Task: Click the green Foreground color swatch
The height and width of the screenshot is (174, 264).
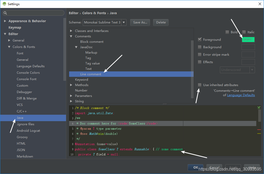Action: pyautogui.click(x=248, y=39)
